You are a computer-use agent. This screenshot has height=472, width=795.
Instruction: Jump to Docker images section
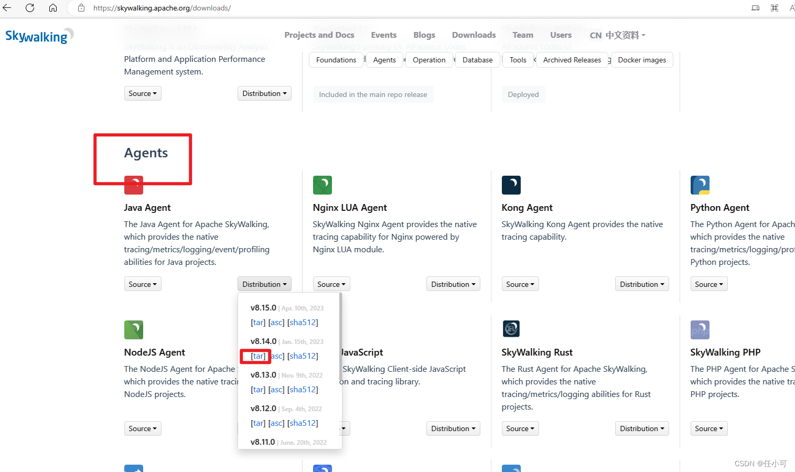click(642, 60)
